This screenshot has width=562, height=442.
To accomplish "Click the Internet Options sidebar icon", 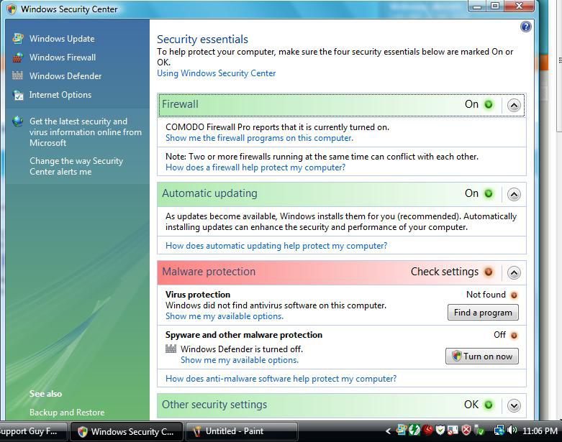I will click(x=18, y=95).
